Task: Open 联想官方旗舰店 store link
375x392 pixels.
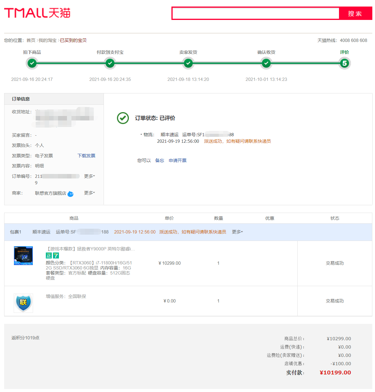Action: point(51,193)
